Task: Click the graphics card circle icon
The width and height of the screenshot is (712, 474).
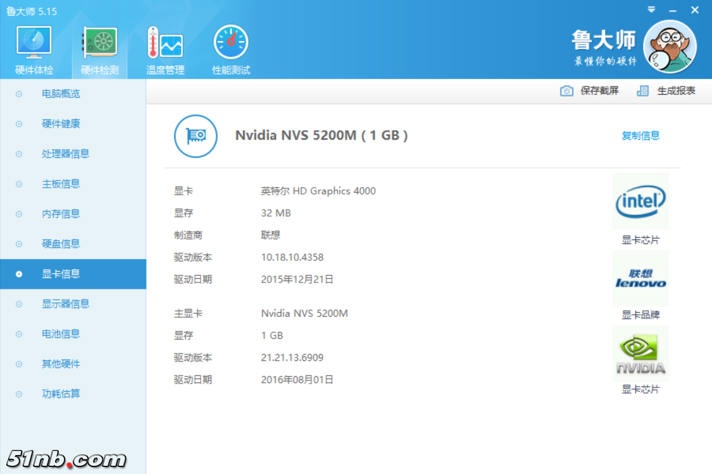Action: [196, 136]
